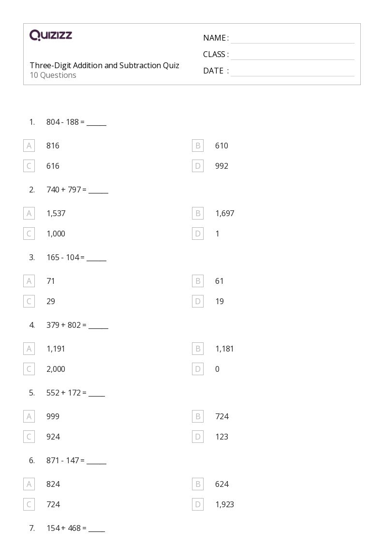
Task: Select checkbox A for answer 816
Action: pos(29,146)
